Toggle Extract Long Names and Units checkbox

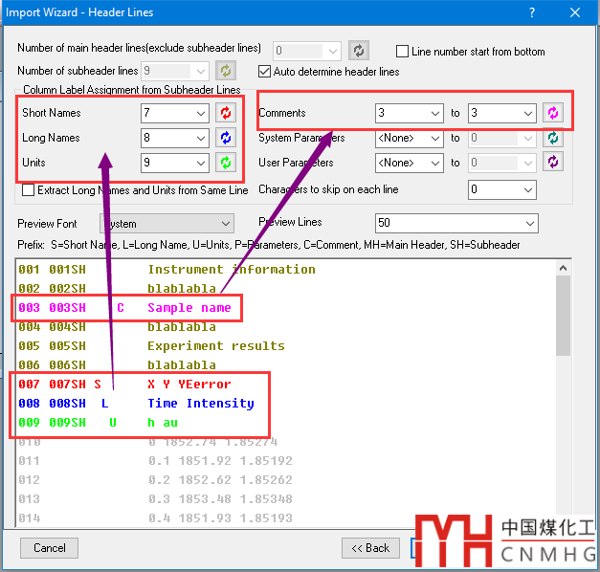pyautogui.click(x=29, y=190)
